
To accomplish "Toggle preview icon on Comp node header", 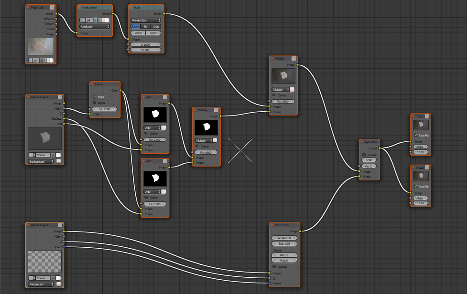I will click(x=427, y=116).
